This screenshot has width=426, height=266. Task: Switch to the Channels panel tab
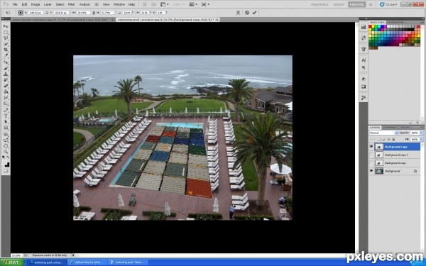[x=390, y=127]
